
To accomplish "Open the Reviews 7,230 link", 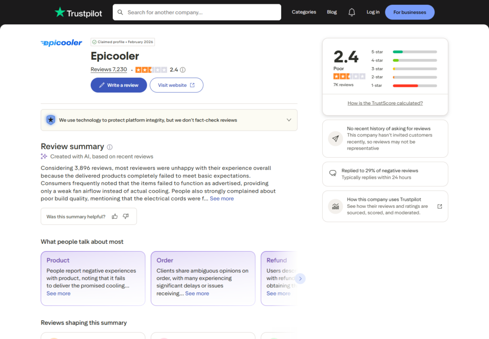I will (109, 70).
